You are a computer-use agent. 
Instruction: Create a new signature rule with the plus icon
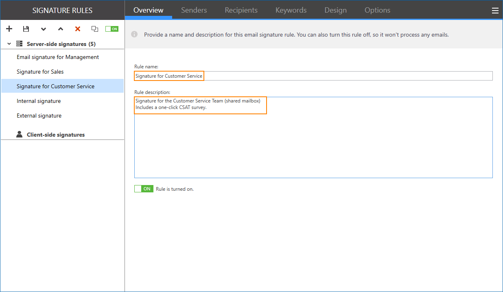9,28
